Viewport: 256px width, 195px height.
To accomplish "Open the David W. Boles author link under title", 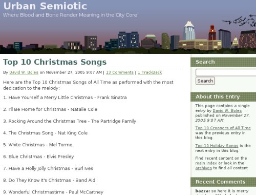I will (24, 72).
